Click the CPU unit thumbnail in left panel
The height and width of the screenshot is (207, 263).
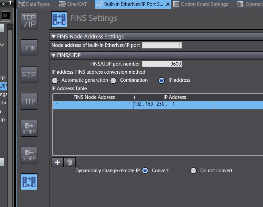(5, 16)
